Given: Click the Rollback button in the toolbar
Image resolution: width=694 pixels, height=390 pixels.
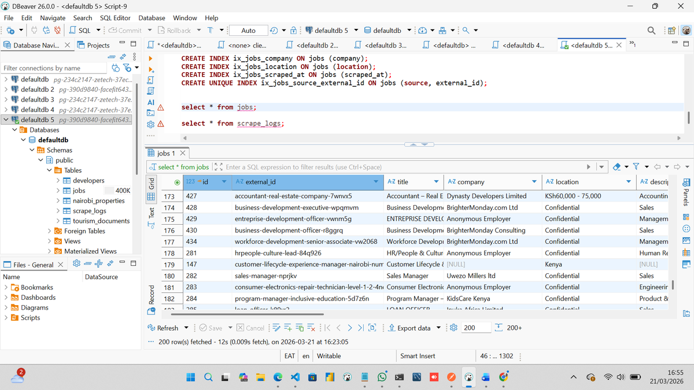Looking at the screenshot, I should click(x=173, y=30).
